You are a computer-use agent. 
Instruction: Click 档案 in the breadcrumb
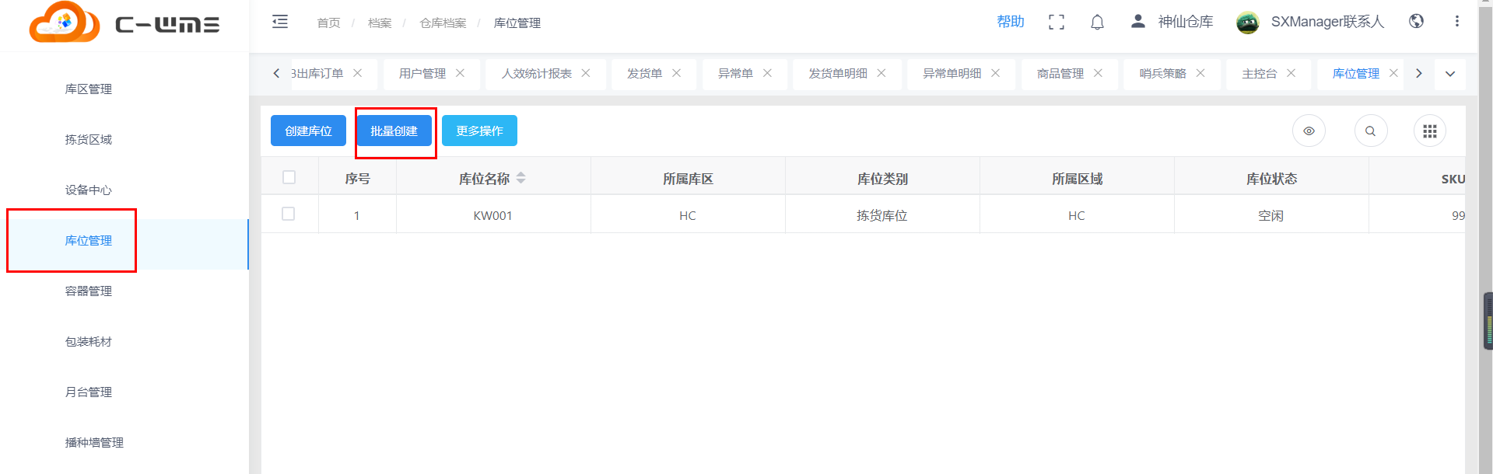coord(380,23)
